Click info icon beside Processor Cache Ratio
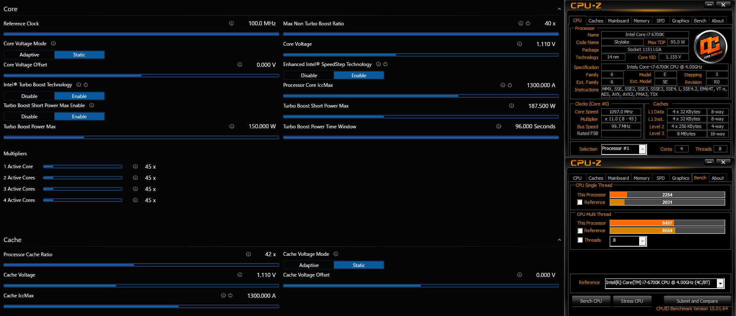 [248, 254]
